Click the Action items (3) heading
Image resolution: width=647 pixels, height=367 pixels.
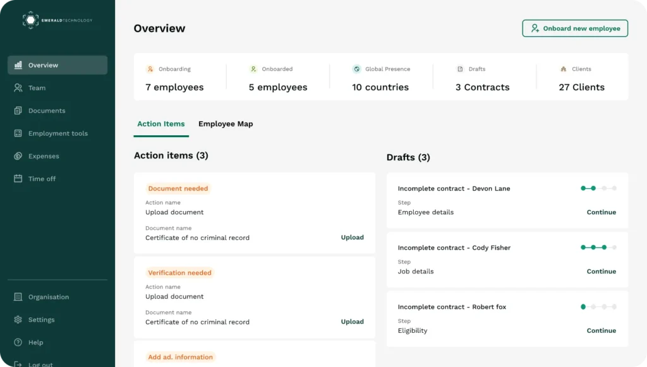(x=171, y=155)
